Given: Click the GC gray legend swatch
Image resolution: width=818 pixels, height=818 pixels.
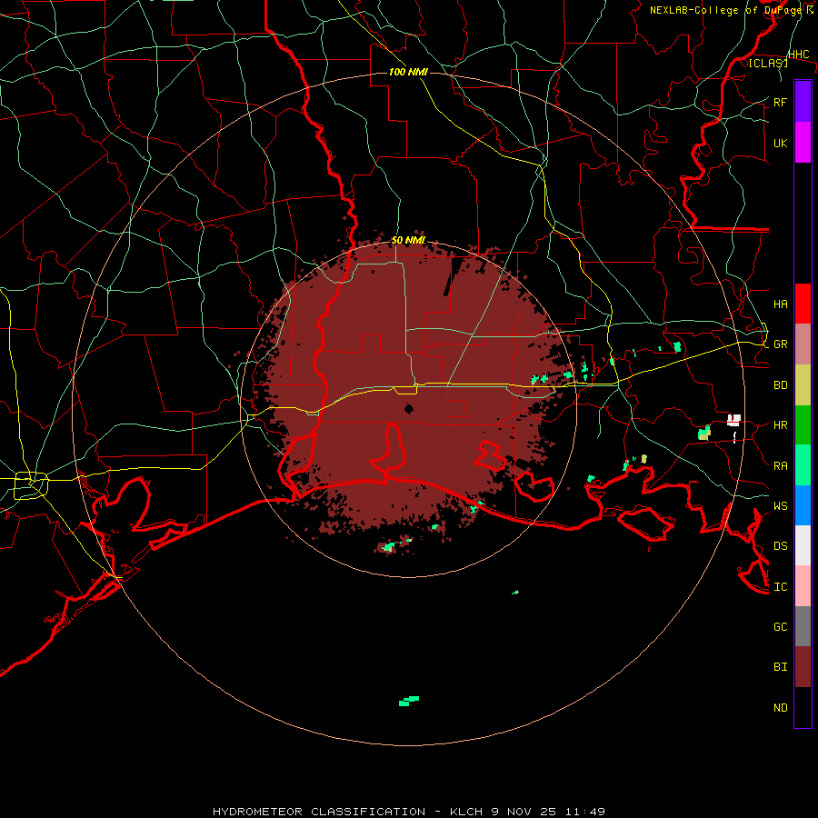Looking at the screenshot, I should (x=803, y=626).
